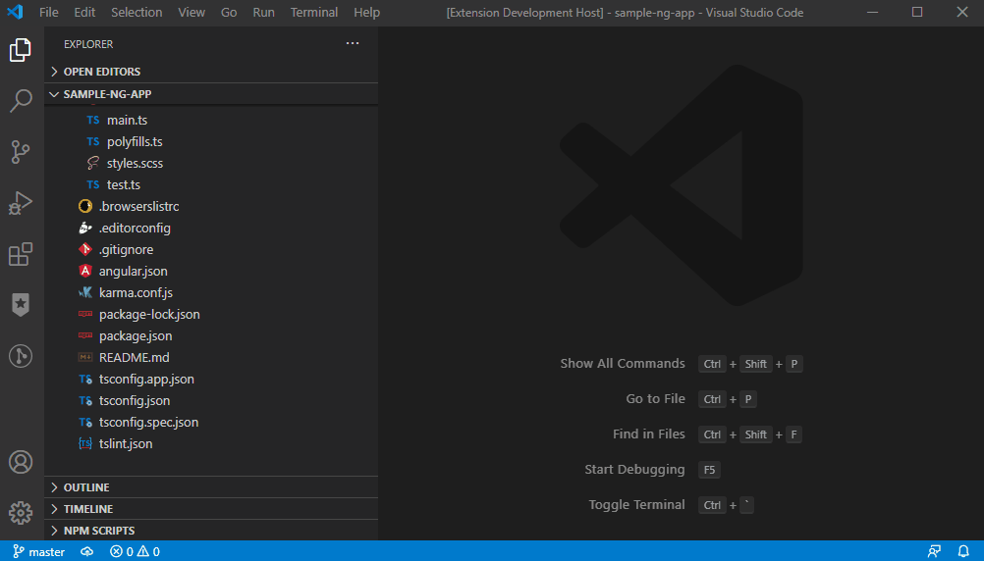Open the Run menu

[263, 13]
